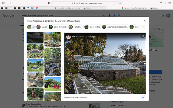The width and height of the screenshot is (173, 108).
Task: Show the Japanese Overlook Garden photos
Action: click(x=115, y=27)
